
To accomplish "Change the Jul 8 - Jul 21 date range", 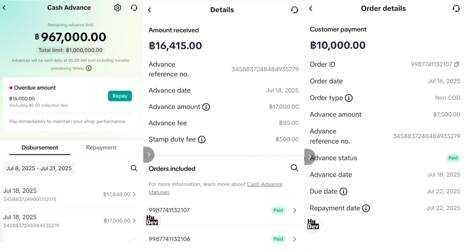I will [x=39, y=168].
